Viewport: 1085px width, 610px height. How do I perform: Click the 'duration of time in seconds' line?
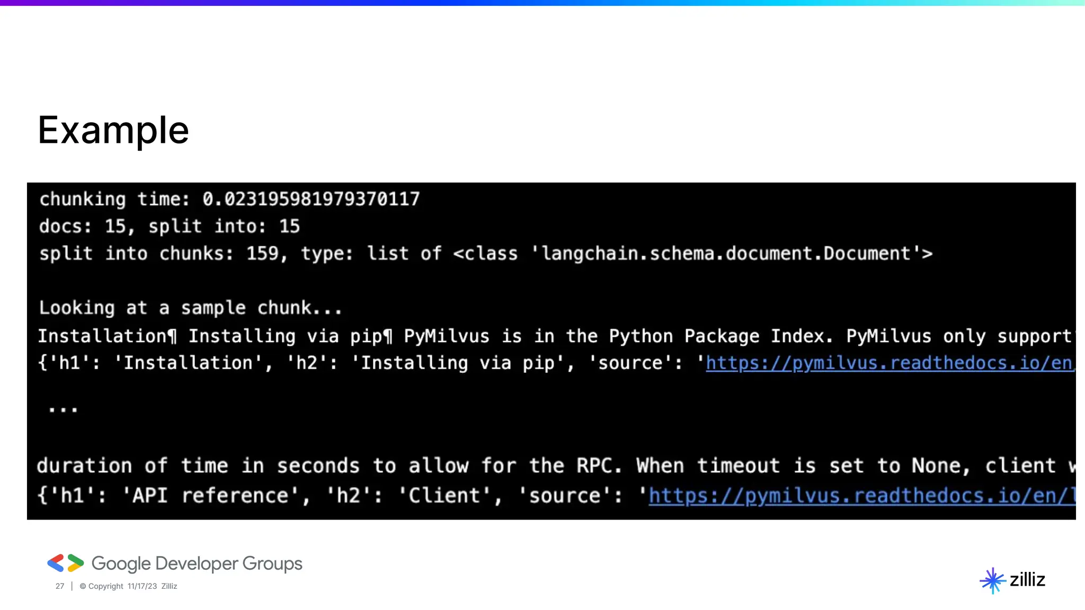(x=199, y=466)
